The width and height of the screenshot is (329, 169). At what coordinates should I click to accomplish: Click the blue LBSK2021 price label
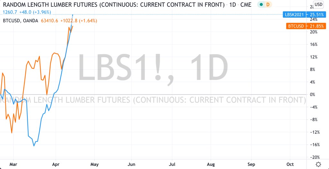click(x=293, y=14)
